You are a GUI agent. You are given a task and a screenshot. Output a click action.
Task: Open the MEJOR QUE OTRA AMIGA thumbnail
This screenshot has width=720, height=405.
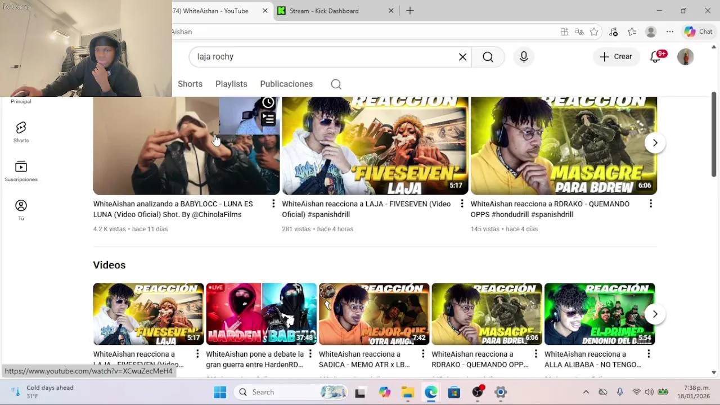(x=374, y=314)
